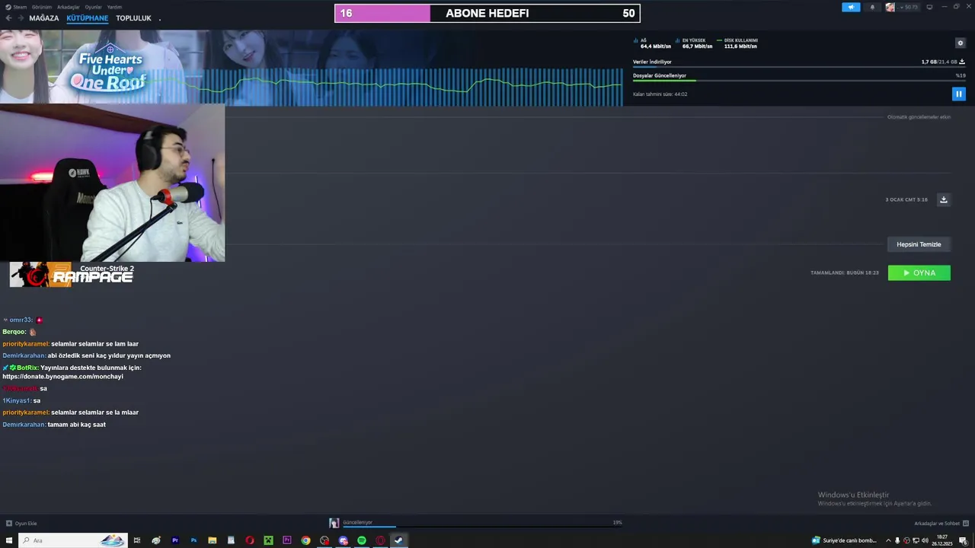The width and height of the screenshot is (975, 548).
Task: Open download settings gear icon
Action: pyautogui.click(x=960, y=43)
